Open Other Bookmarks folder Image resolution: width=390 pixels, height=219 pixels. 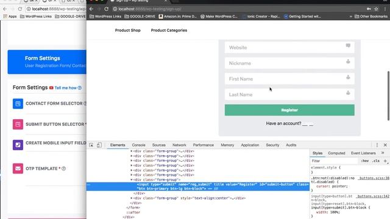pos(371,16)
